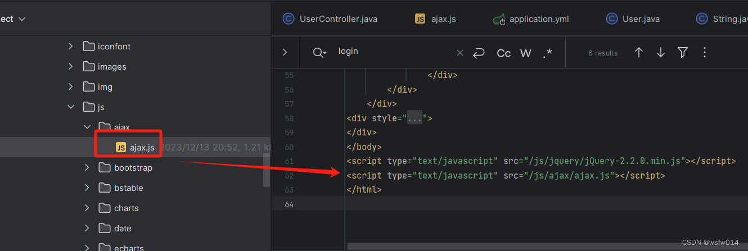Click the date folder icon
Viewport: 748px width, 251px height.
(105, 228)
